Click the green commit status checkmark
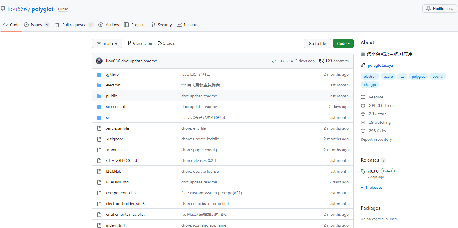This screenshot has width=458, height=228. point(274,61)
